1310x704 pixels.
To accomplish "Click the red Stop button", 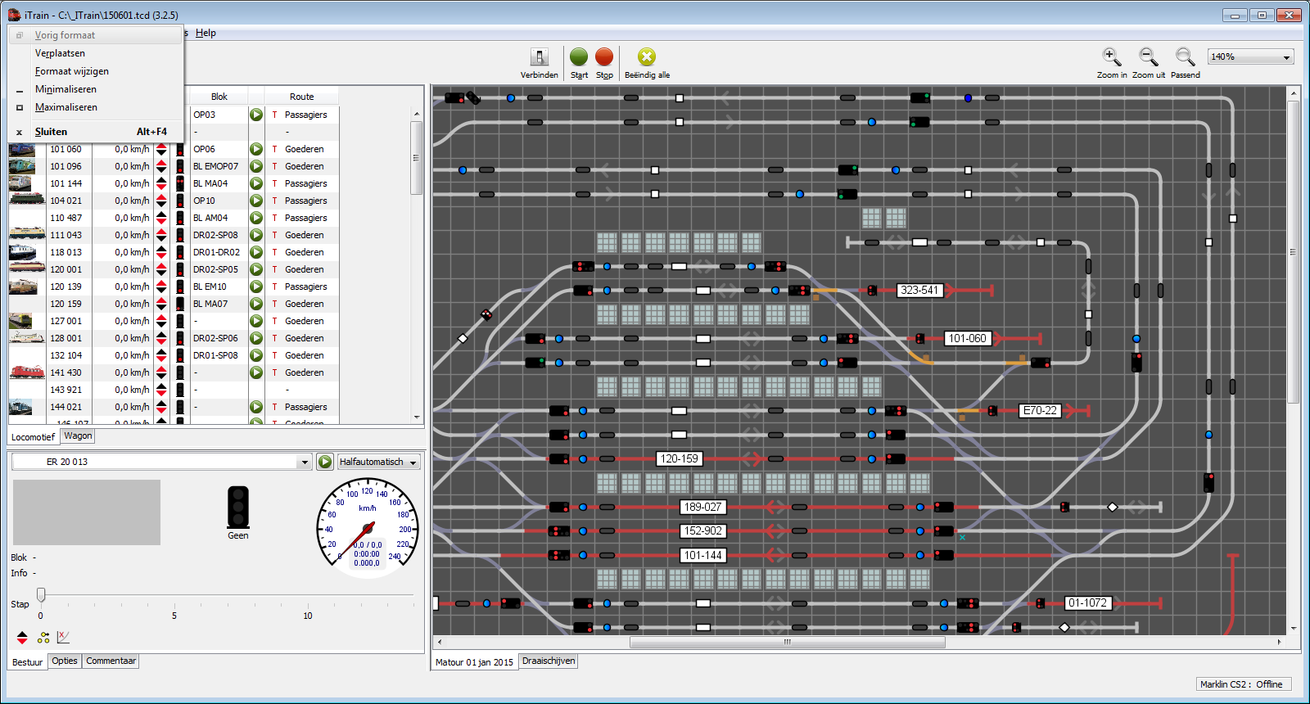I will tap(604, 56).
